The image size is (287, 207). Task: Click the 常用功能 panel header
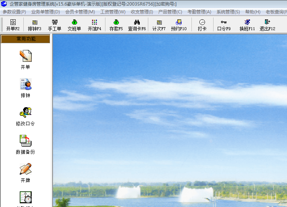26,39
